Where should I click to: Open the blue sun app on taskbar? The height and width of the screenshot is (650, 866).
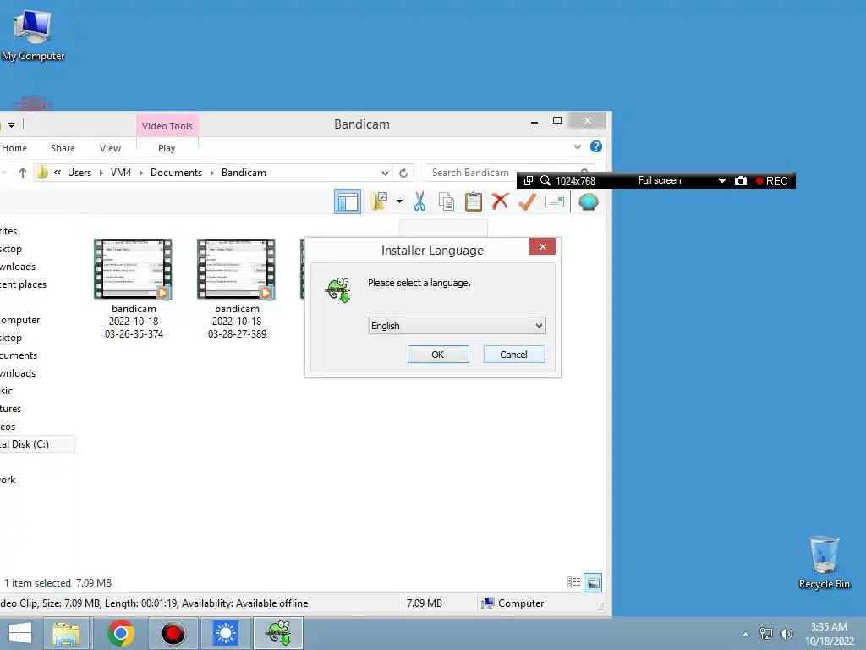tap(225, 633)
